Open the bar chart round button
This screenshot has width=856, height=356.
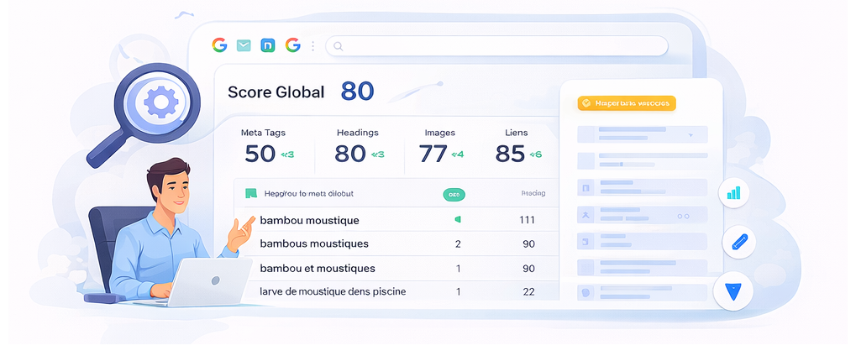click(733, 193)
